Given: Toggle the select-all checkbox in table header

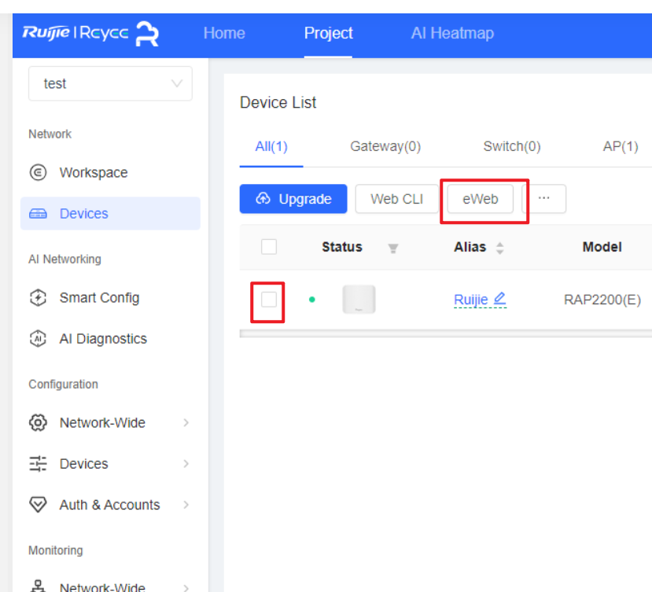Looking at the screenshot, I should click(x=269, y=247).
